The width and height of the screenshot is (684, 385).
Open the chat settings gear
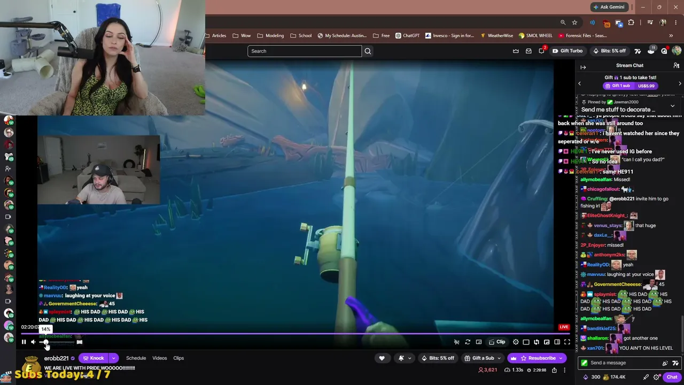point(657,378)
